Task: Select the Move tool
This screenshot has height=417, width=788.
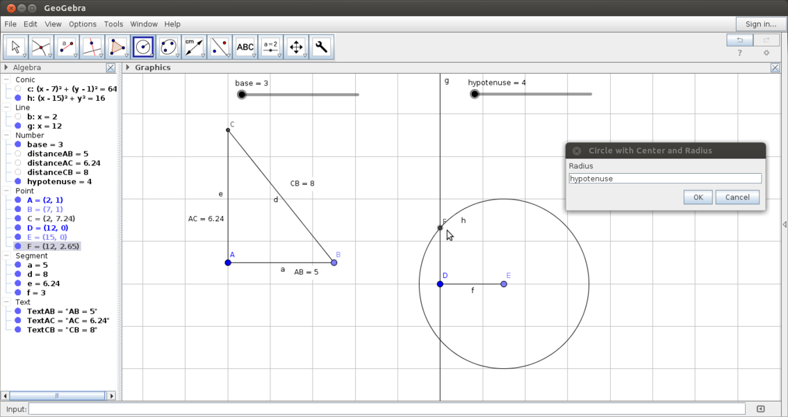Action: (15, 47)
